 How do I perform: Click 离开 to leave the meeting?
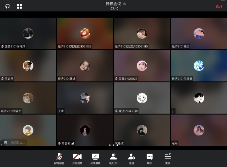[x=219, y=6]
